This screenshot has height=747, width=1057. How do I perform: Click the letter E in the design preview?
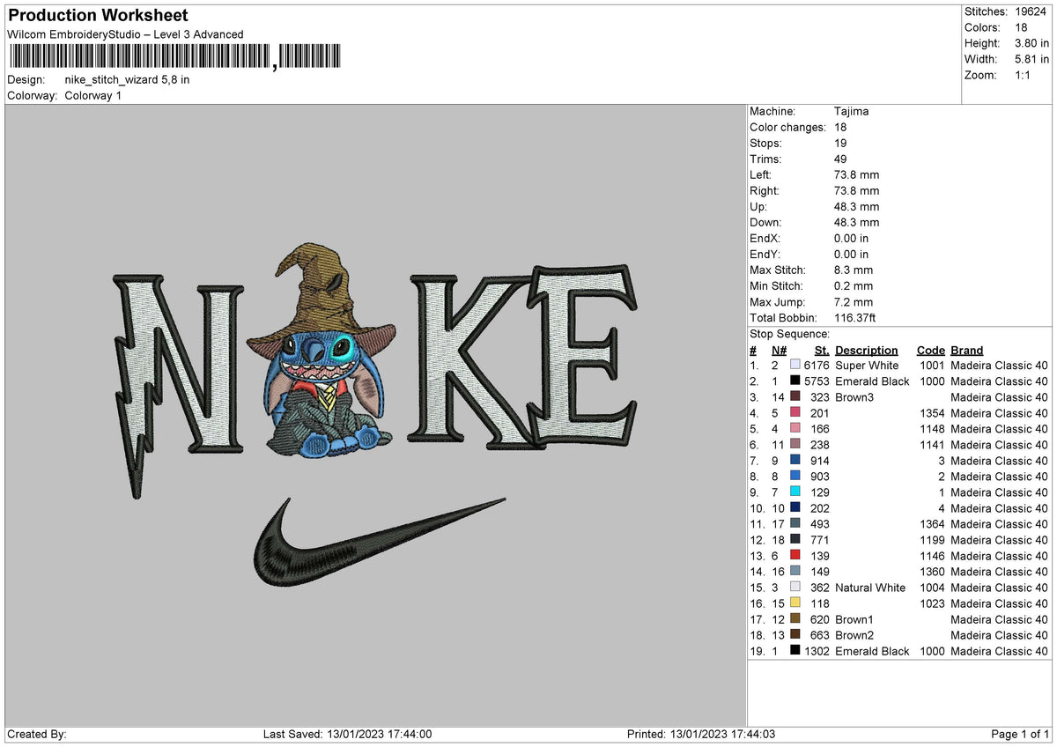(x=581, y=356)
